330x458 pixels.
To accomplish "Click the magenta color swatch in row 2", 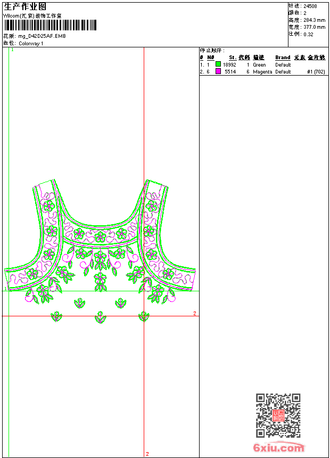I will (218, 71).
